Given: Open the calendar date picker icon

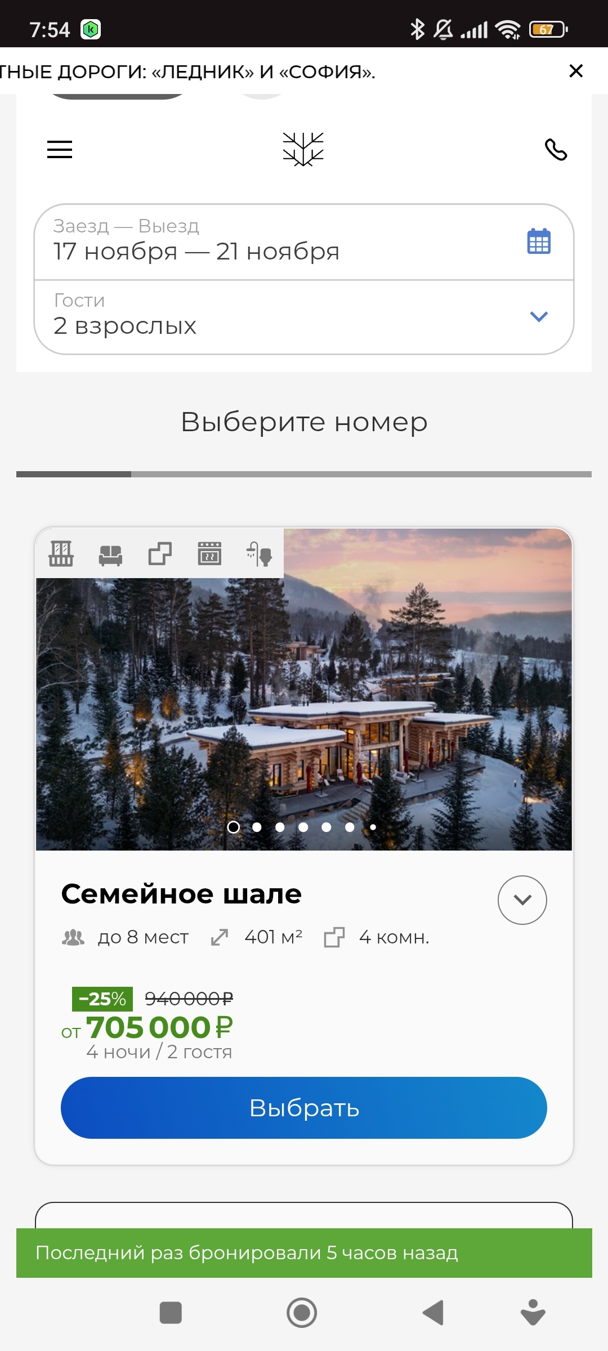Looking at the screenshot, I should (539, 241).
